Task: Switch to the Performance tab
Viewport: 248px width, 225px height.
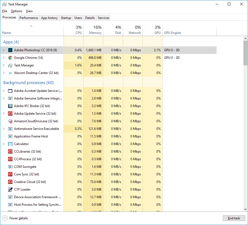Action: (x=29, y=18)
